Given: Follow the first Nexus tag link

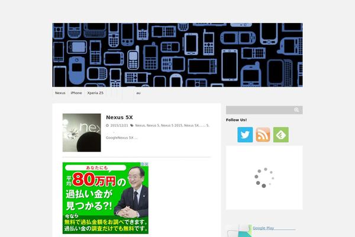Looking at the screenshot, I should [x=140, y=126].
